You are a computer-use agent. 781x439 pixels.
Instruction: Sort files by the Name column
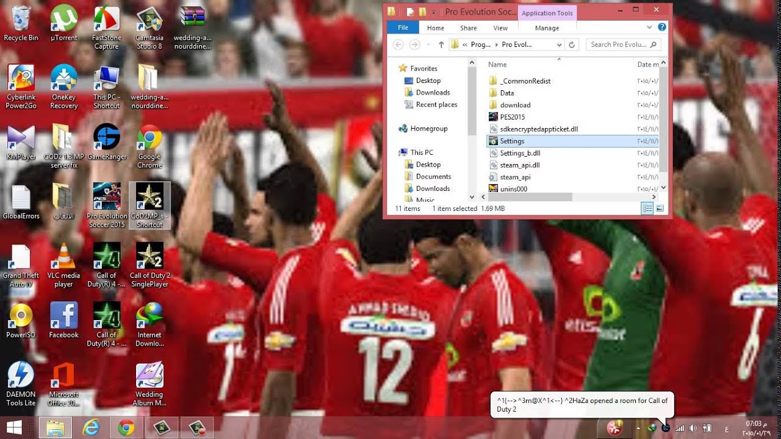(497, 64)
